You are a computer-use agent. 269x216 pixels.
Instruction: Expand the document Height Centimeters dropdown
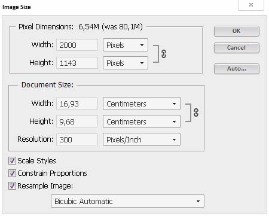[142, 121]
